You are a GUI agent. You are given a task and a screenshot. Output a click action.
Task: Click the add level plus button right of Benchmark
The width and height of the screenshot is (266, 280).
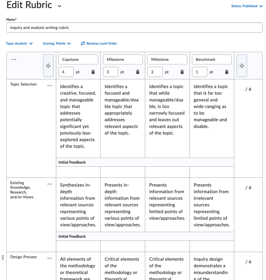coord(242,66)
